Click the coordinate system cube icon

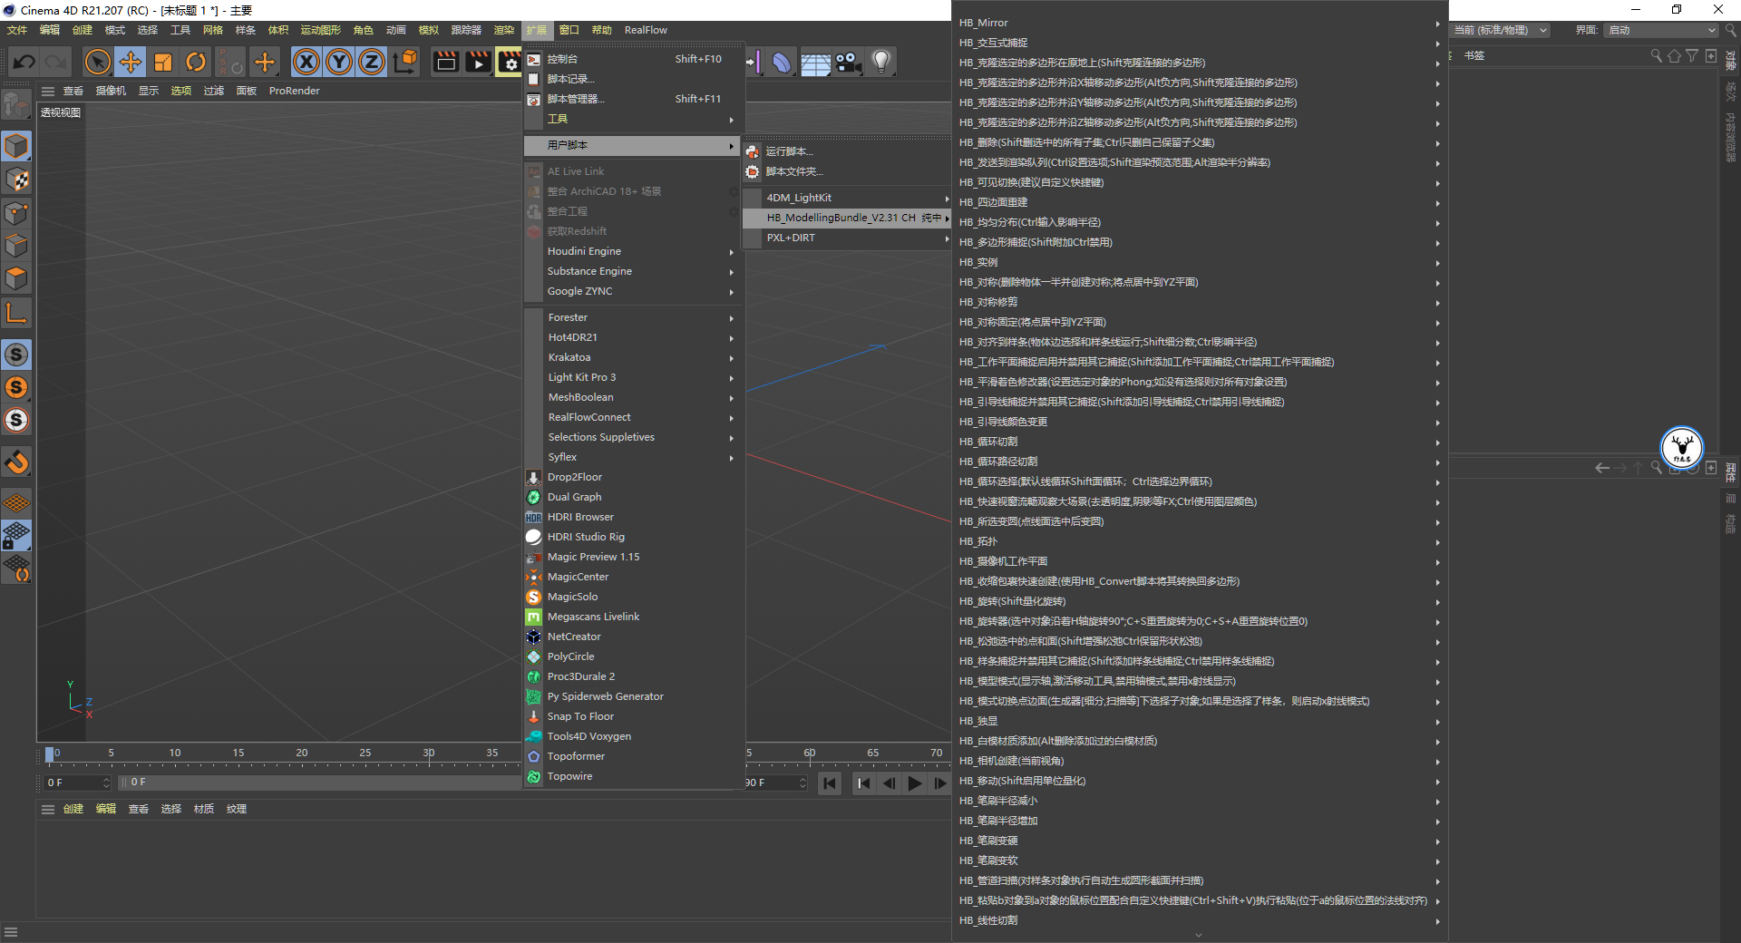tap(406, 62)
